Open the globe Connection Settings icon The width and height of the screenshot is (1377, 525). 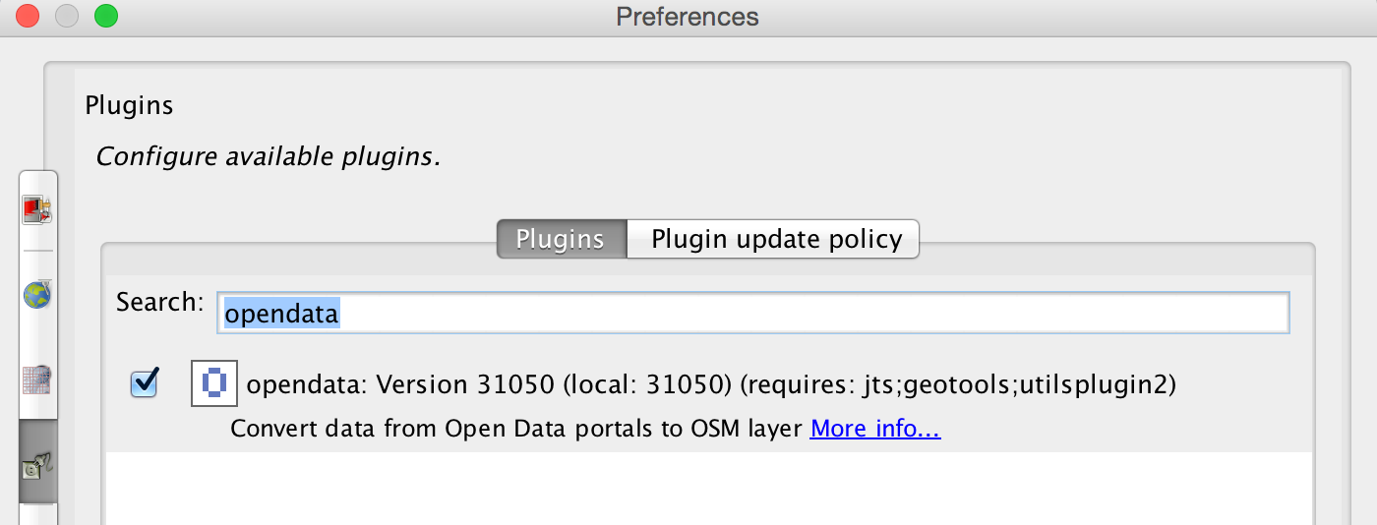(x=37, y=294)
